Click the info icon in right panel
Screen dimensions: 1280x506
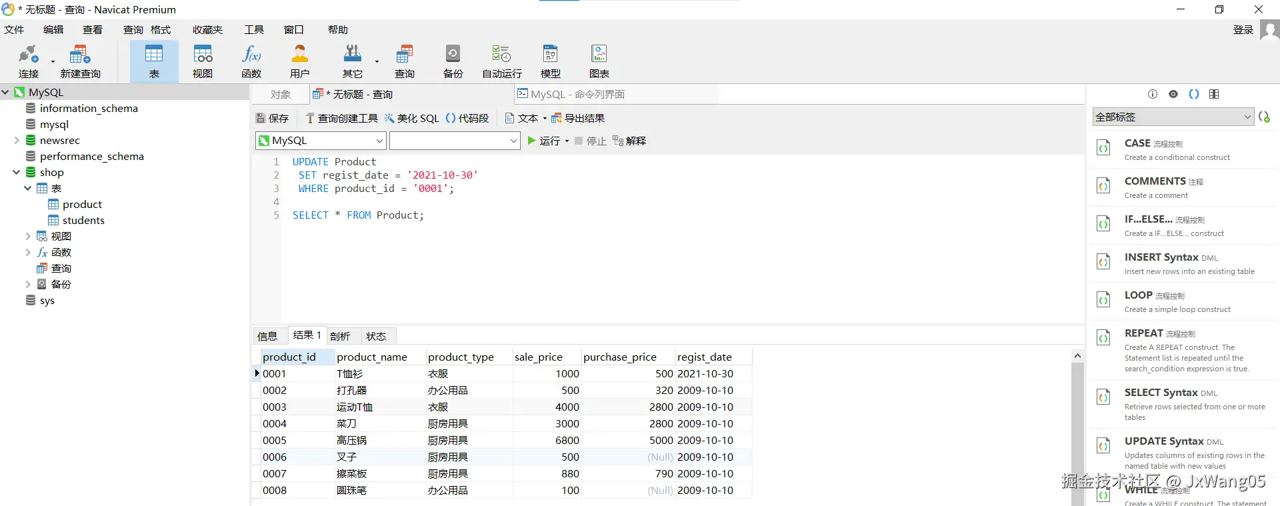(x=1153, y=94)
